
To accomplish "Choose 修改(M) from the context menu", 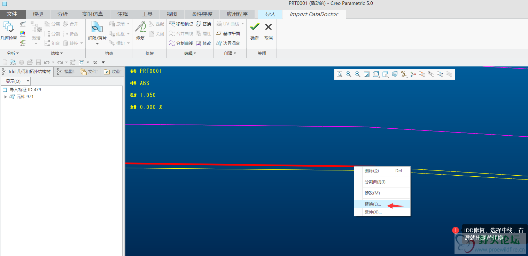I will point(382,193).
